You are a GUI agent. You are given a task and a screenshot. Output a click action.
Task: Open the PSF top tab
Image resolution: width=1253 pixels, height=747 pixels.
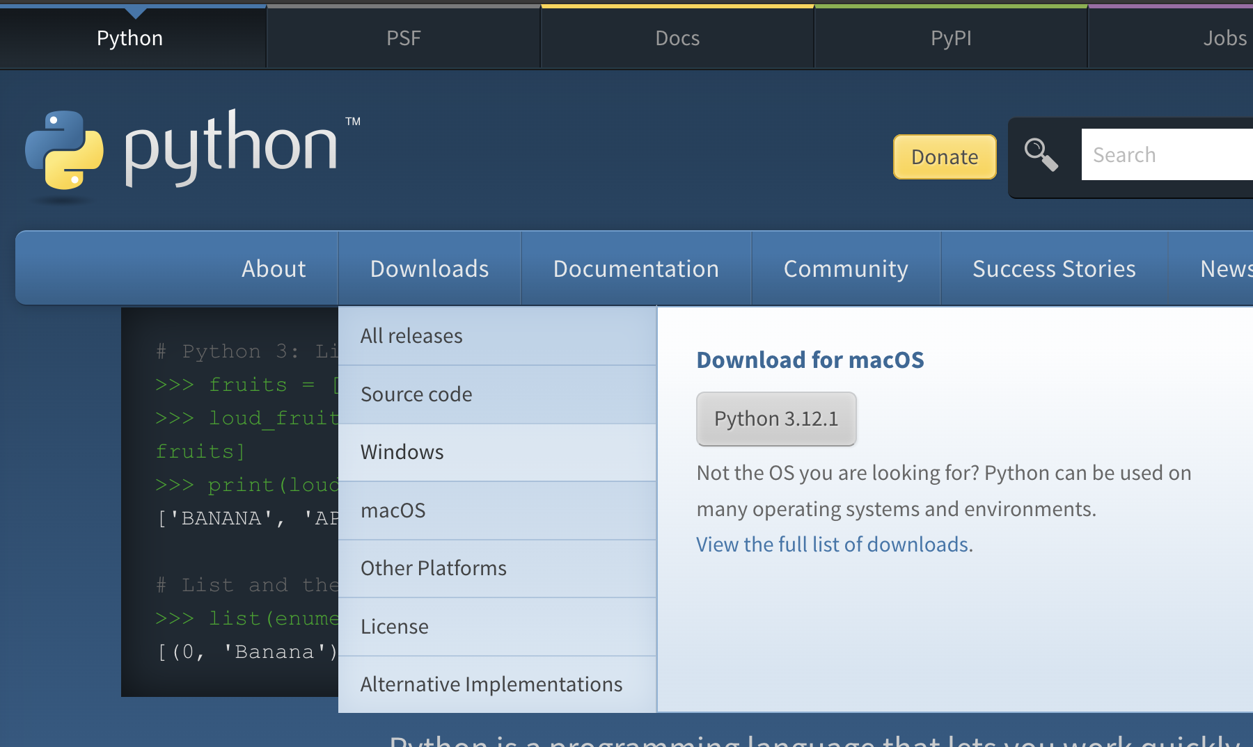tap(404, 38)
